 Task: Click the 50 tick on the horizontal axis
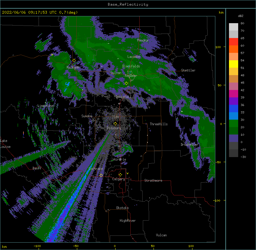(x=153, y=246)
